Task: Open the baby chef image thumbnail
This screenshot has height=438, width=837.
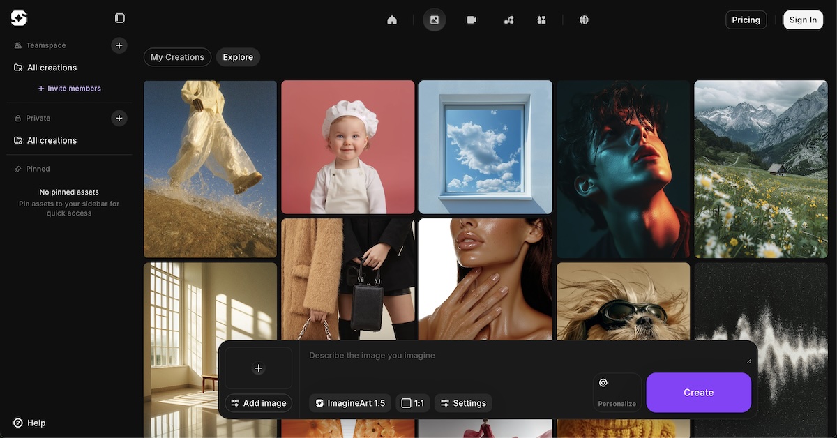Action: [347, 146]
